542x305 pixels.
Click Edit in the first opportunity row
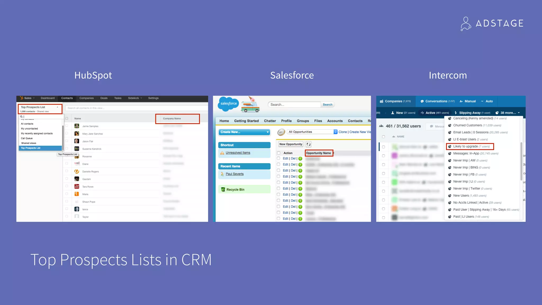(286, 159)
